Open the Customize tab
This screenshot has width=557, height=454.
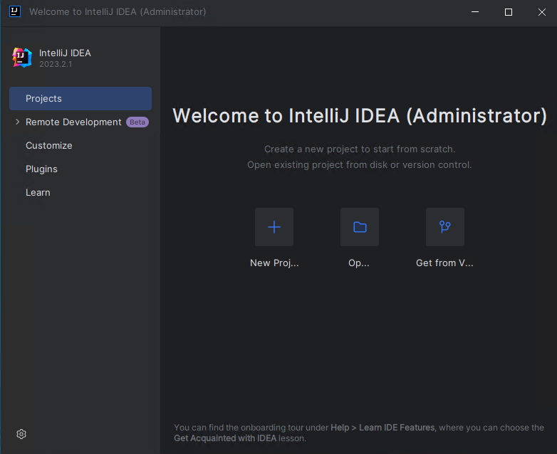click(x=49, y=146)
